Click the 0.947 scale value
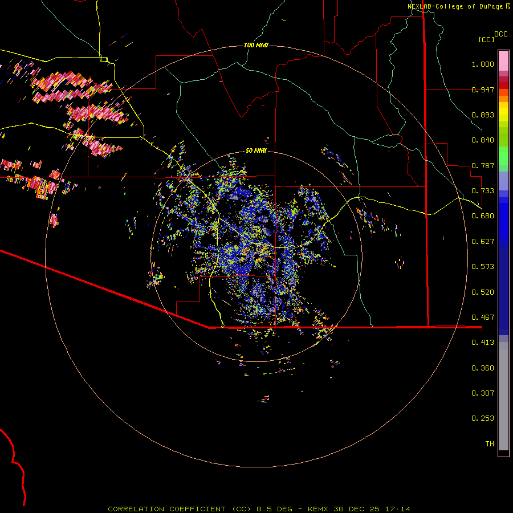 point(483,89)
